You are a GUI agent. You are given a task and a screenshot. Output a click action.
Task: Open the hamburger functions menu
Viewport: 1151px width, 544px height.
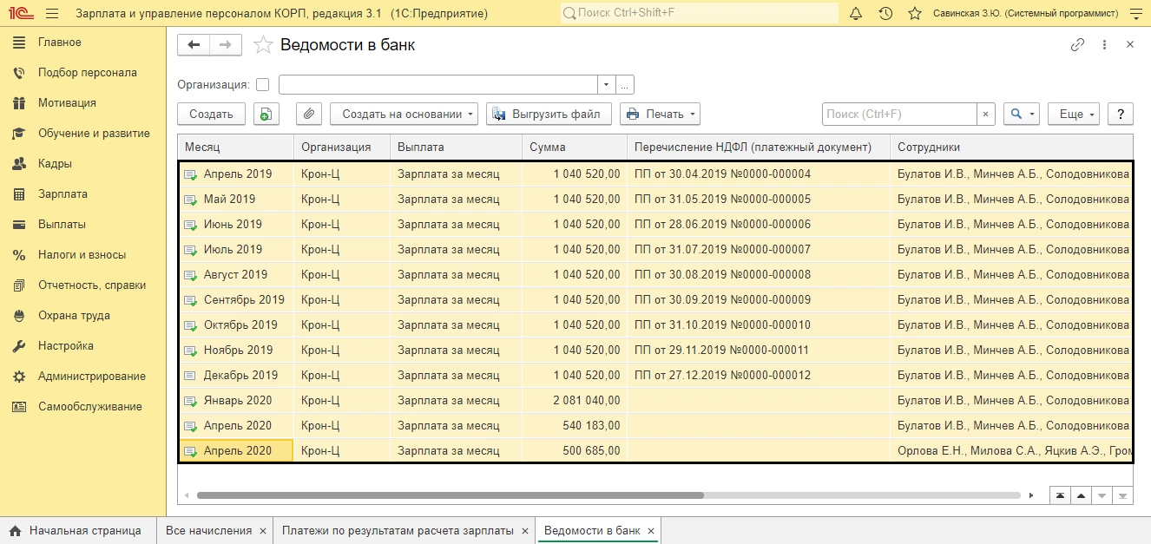pyautogui.click(x=52, y=13)
